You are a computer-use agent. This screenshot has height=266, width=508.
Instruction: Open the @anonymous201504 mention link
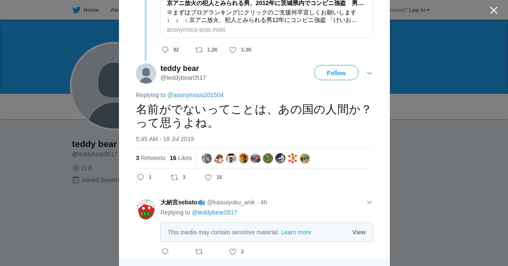pyautogui.click(x=195, y=95)
